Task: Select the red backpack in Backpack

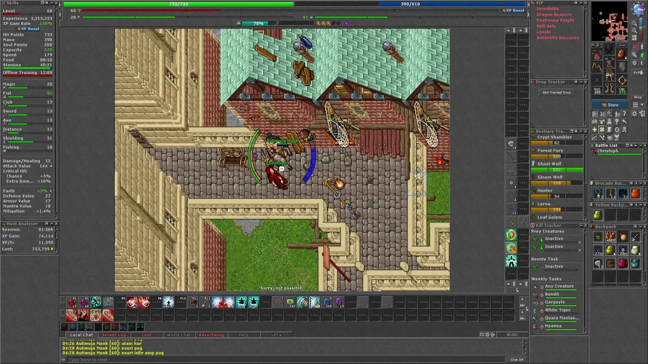Action: tap(623, 263)
